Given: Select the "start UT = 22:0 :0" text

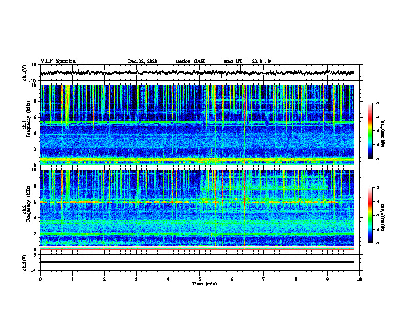Looking at the screenshot, I should click(x=247, y=61).
